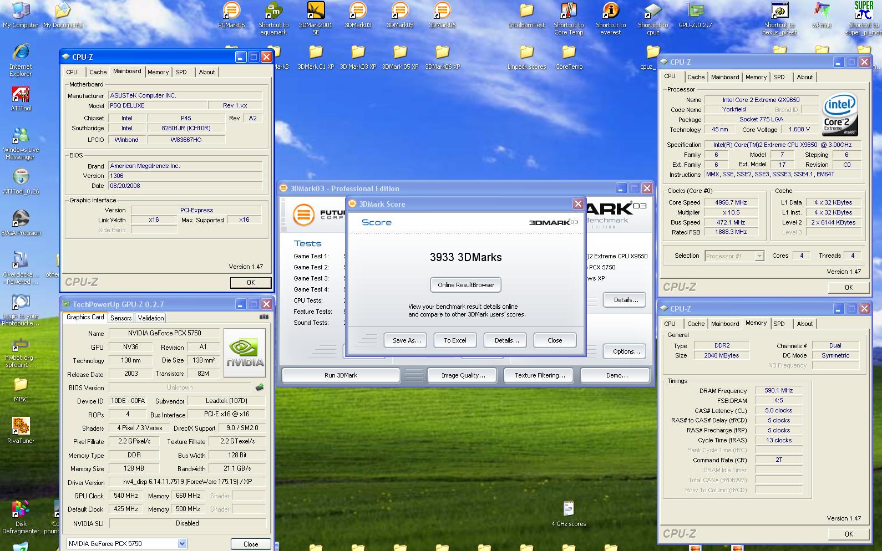Launch the GPU-Z.0.2.7 desktop icon
Image resolution: width=882 pixels, height=551 pixels.
[x=695, y=15]
